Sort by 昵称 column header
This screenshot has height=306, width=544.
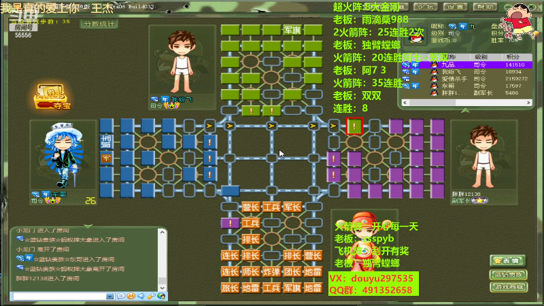point(450,57)
